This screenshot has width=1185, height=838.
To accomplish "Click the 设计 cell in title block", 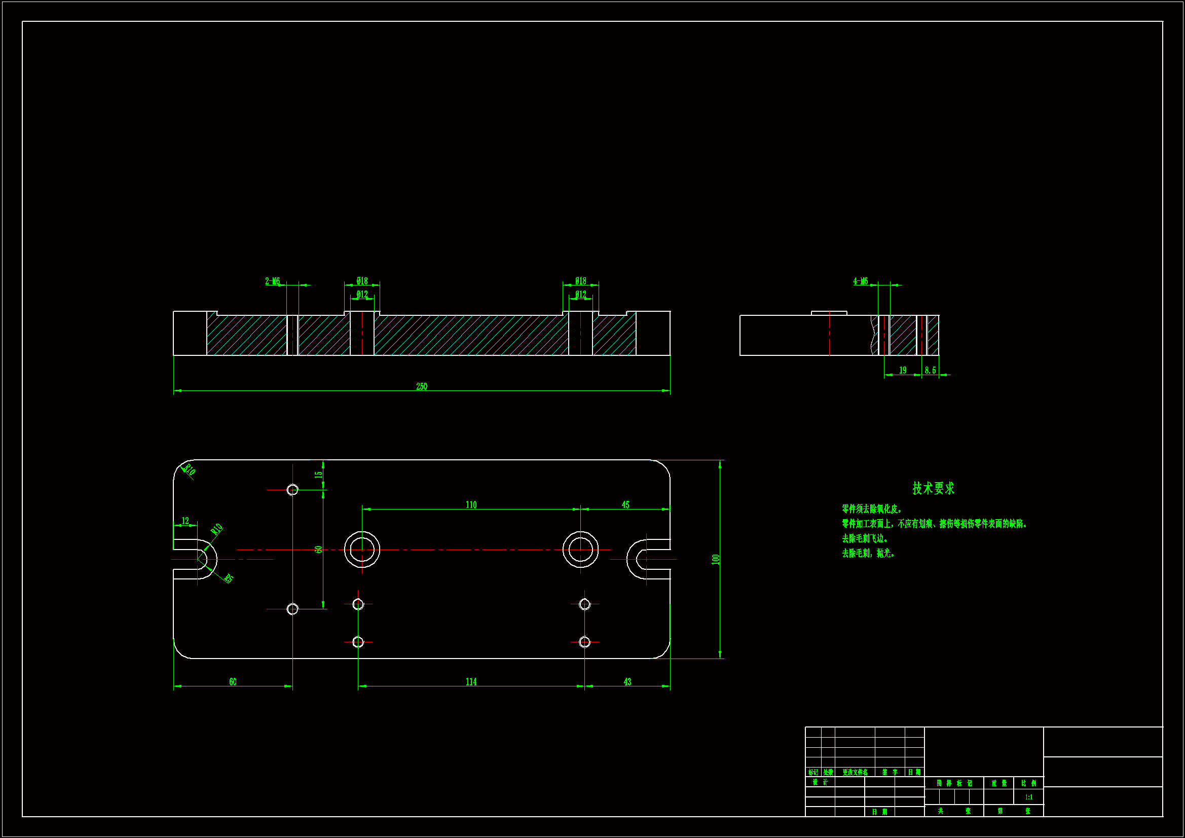I will click(x=820, y=783).
